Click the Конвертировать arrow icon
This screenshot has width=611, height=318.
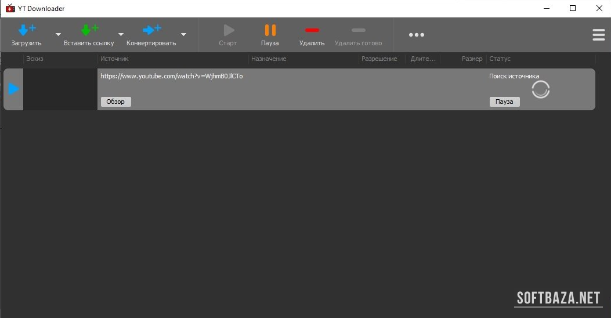(151, 30)
